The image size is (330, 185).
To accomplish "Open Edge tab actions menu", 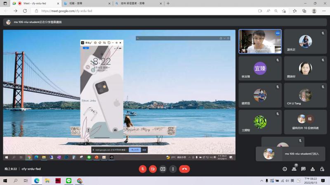I will tap(5, 3).
